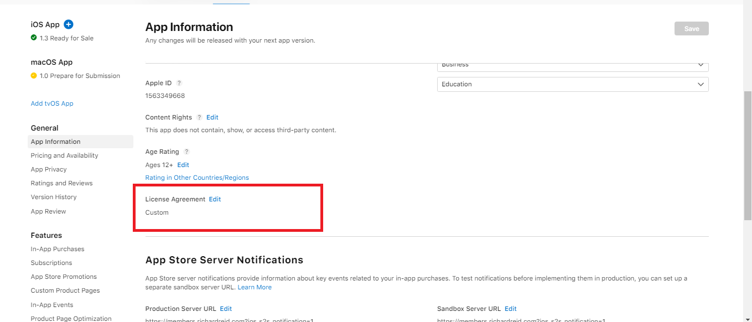Screen dimensions: 752x322
Task: Click the Save button
Action: (691, 29)
